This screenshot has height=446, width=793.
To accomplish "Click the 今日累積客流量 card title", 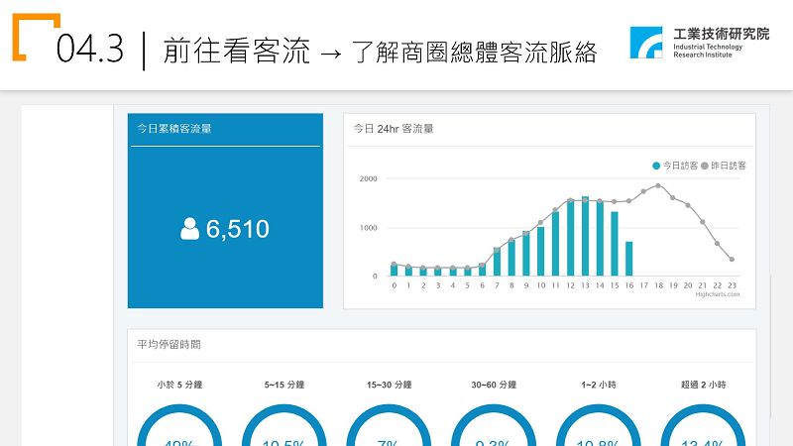I will pyautogui.click(x=174, y=129).
